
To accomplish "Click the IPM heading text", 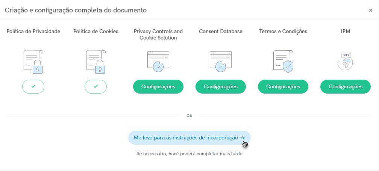I will 346,32.
